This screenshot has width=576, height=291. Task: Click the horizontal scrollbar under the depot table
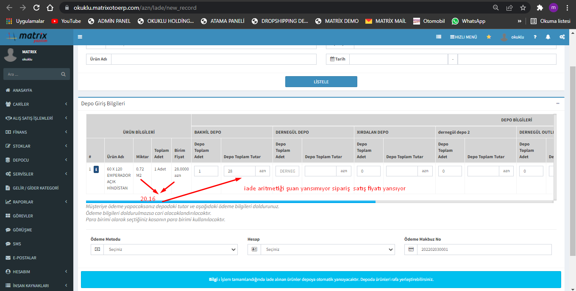(231, 202)
